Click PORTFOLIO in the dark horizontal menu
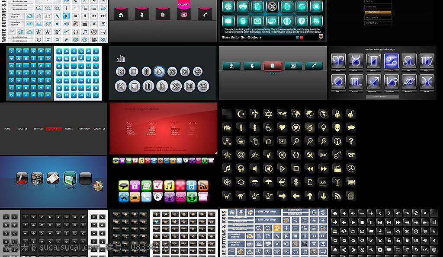The image size is (443, 257). (x=84, y=129)
